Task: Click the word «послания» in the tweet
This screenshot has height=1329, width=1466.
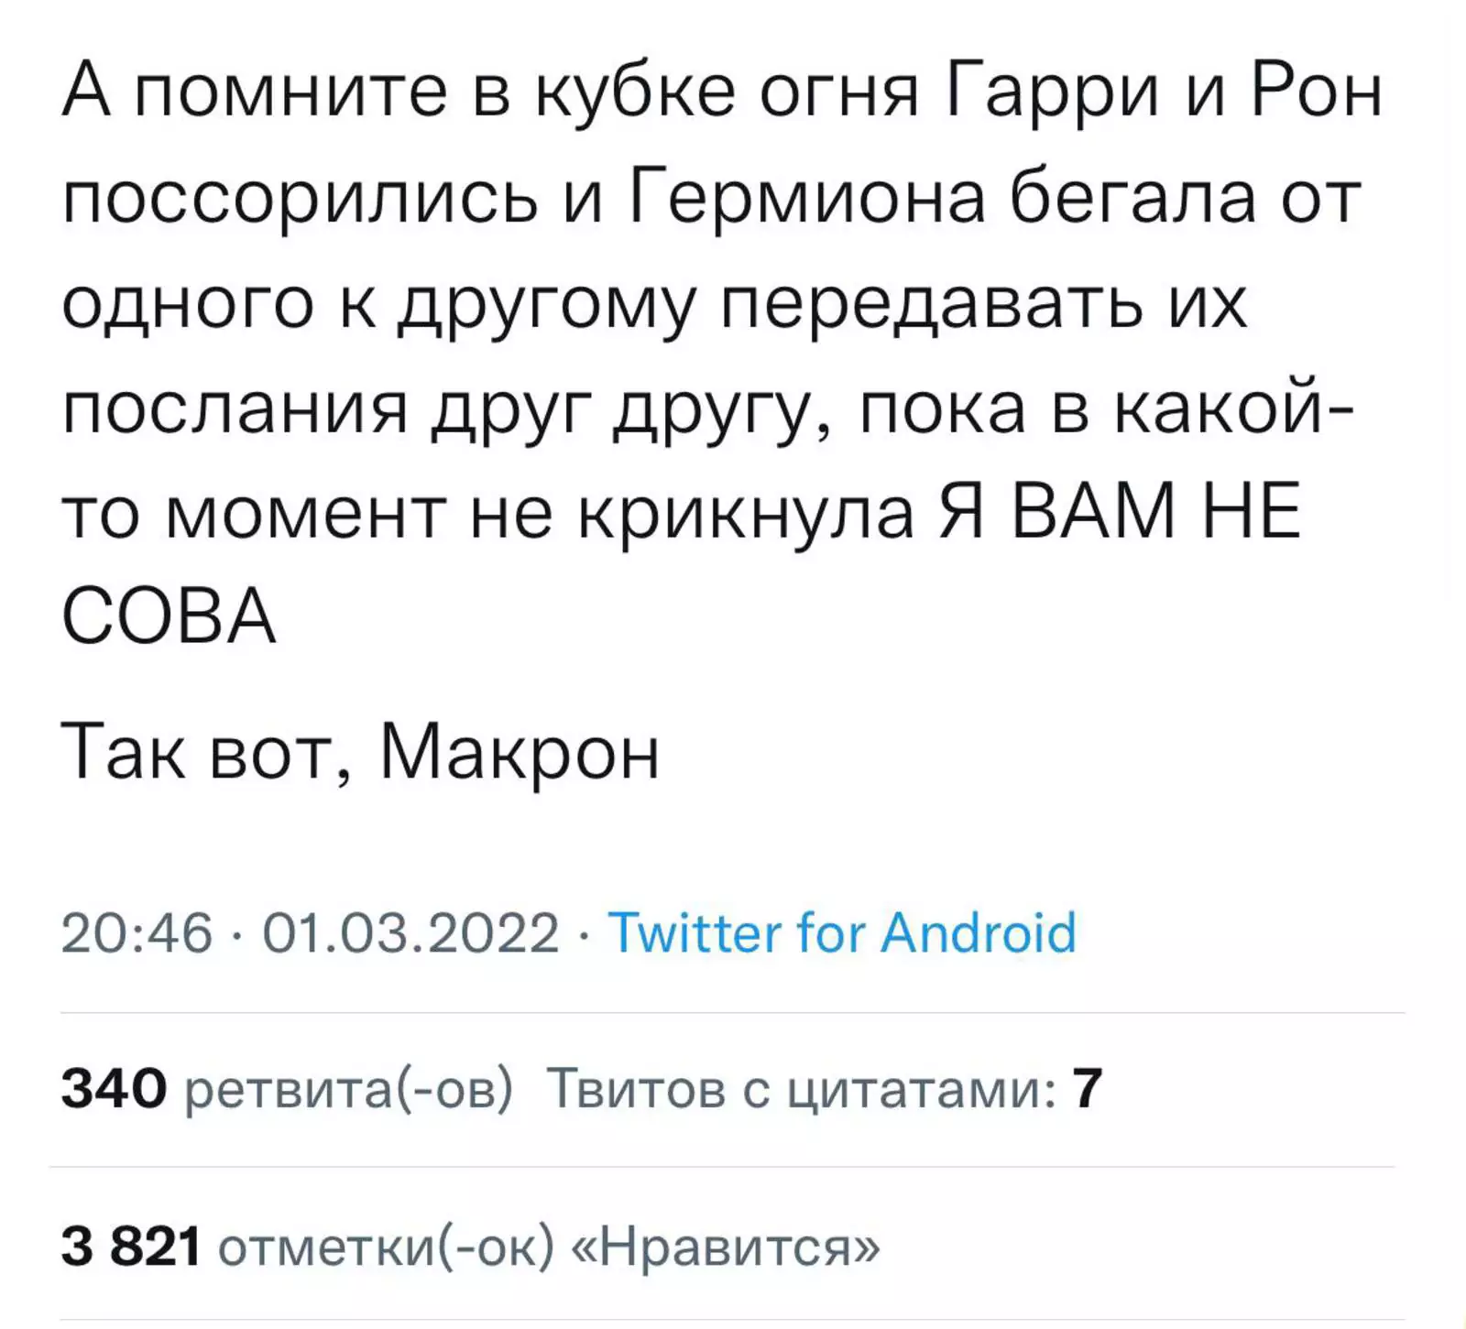Action: (x=235, y=409)
